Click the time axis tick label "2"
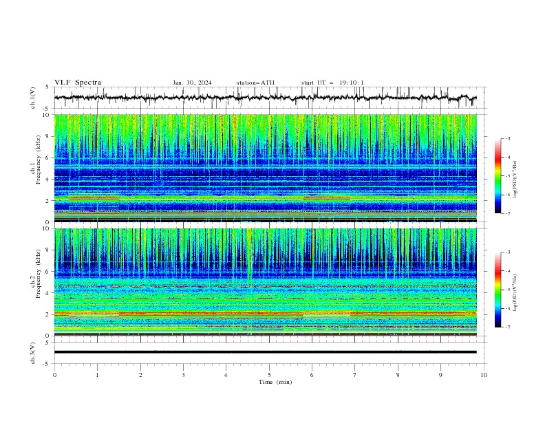 point(140,375)
